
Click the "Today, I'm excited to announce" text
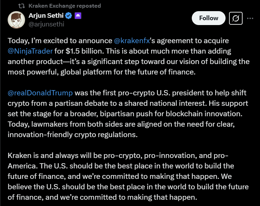click(58, 41)
